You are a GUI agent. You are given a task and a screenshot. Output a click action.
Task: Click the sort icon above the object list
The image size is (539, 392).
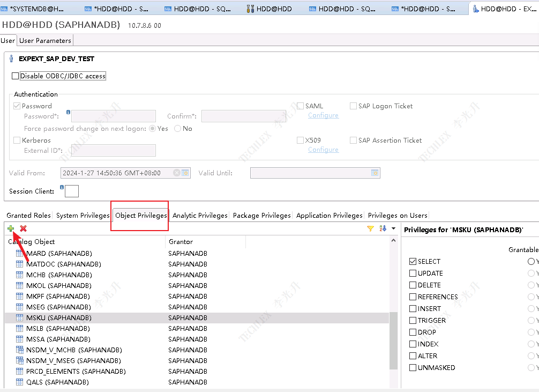pos(383,228)
